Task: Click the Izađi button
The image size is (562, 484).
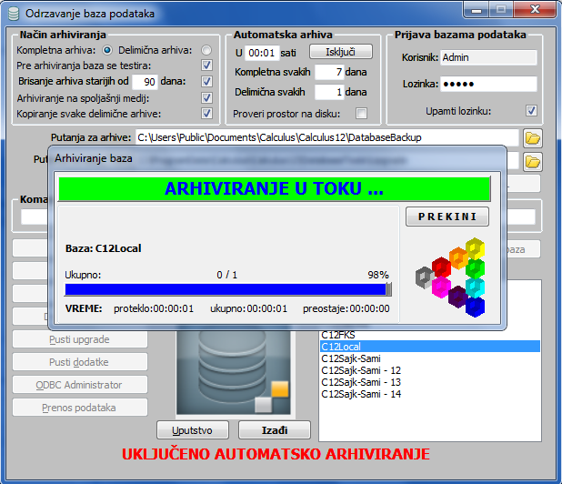Action: [275, 429]
